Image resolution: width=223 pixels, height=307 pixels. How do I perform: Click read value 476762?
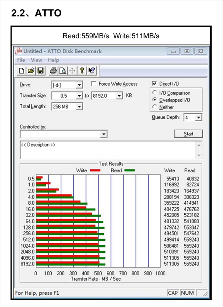[x=191, y=209]
